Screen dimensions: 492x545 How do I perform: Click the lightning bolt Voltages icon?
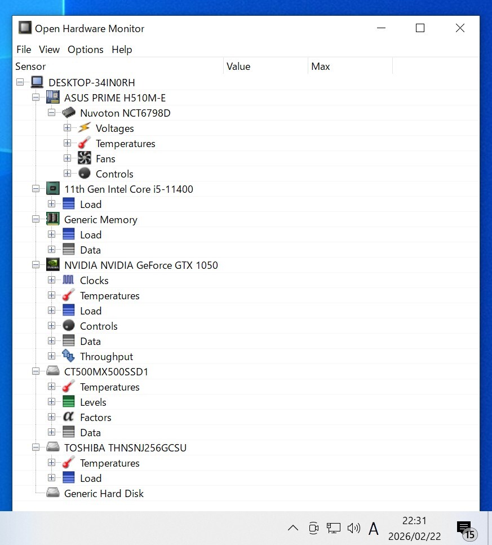pyautogui.click(x=84, y=128)
